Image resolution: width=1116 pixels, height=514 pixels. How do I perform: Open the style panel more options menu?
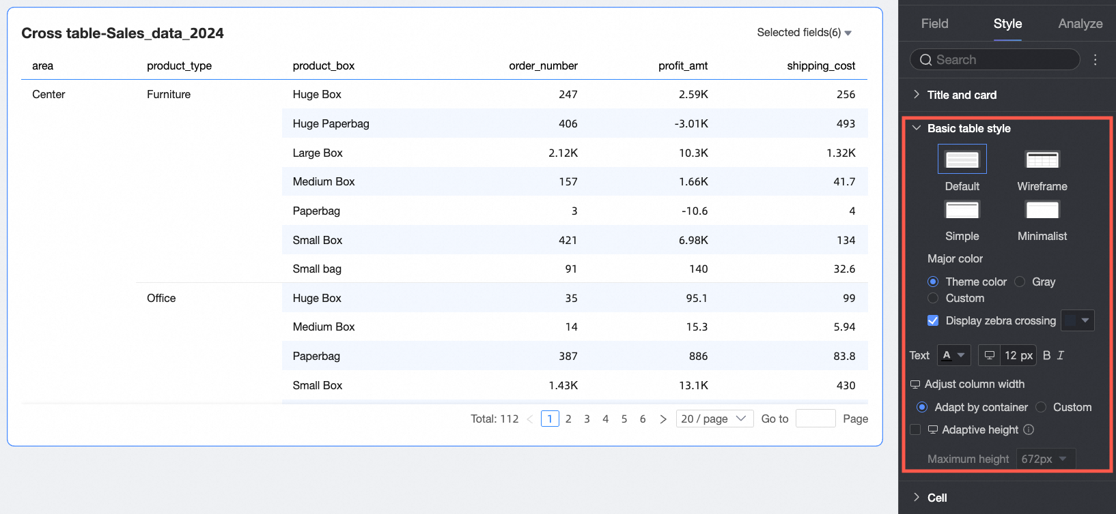coord(1095,60)
